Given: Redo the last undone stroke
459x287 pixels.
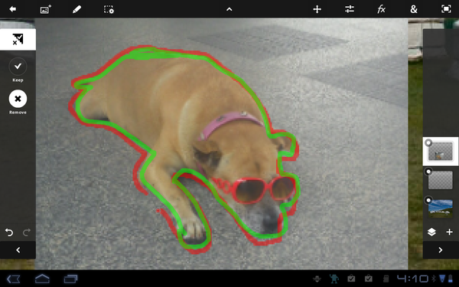Looking at the screenshot, I should coord(27,233).
